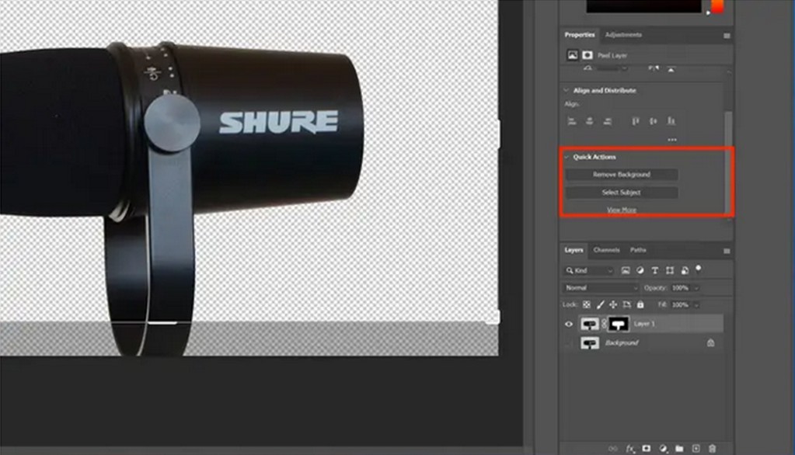
Task: Filter layers by adjustment layers icon
Action: point(640,270)
